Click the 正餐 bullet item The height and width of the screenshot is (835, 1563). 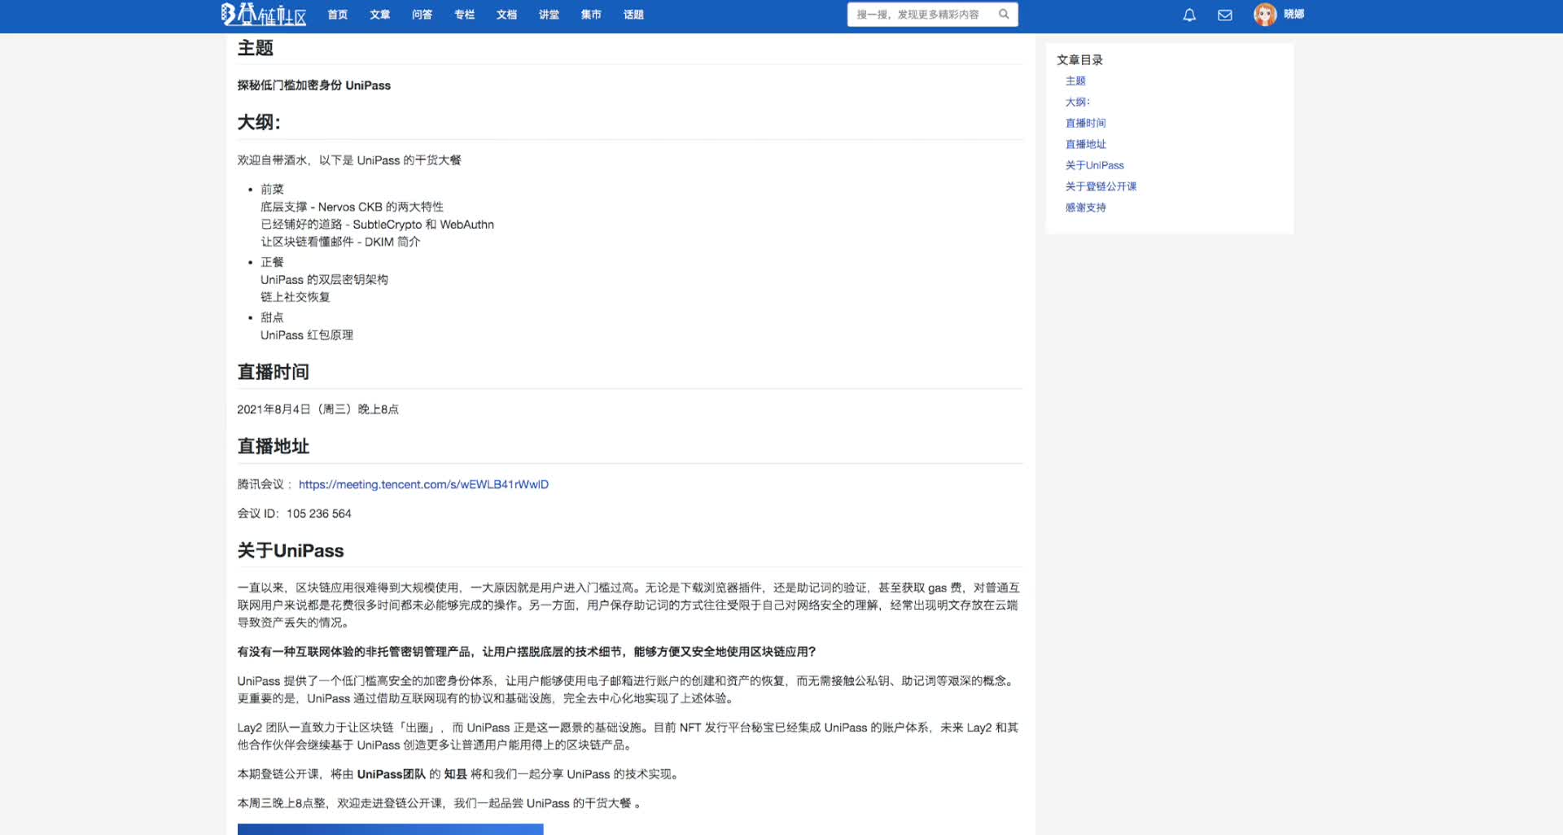tap(272, 262)
